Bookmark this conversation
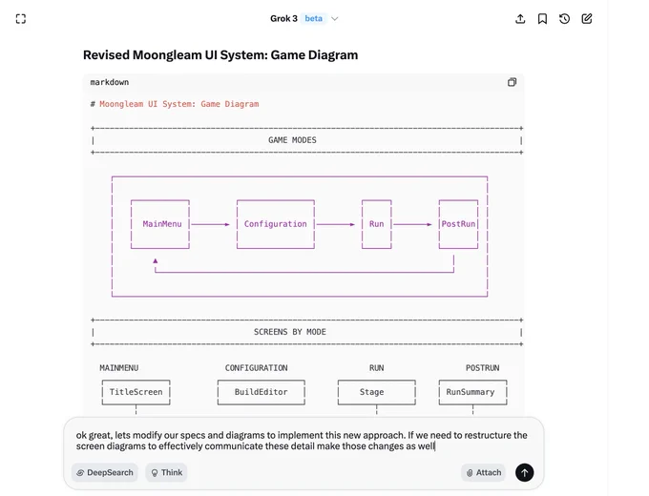Image resolution: width=649 pixels, height=496 pixels. pos(542,19)
